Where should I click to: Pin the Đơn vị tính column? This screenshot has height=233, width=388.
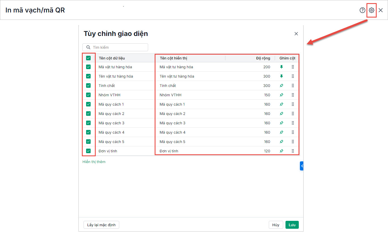coord(282,151)
